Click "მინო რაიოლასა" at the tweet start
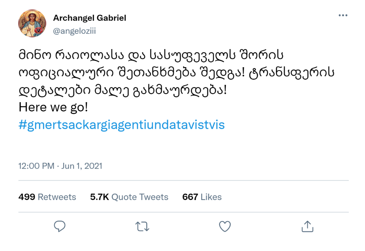Screen dimensions: 365x251 [x=67, y=55]
